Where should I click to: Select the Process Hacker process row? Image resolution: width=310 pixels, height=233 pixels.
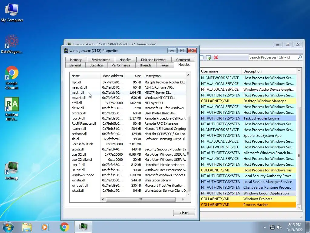click(x=248, y=205)
